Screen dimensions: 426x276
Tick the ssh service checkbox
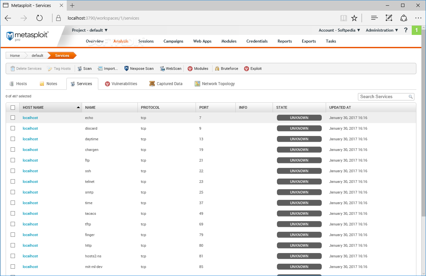click(x=13, y=171)
